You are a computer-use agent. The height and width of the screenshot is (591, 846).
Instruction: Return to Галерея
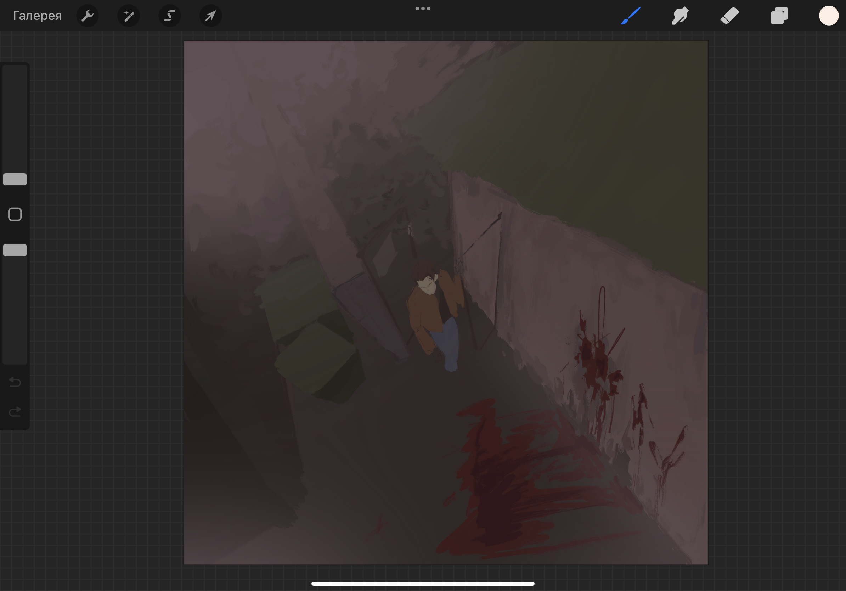[37, 16]
